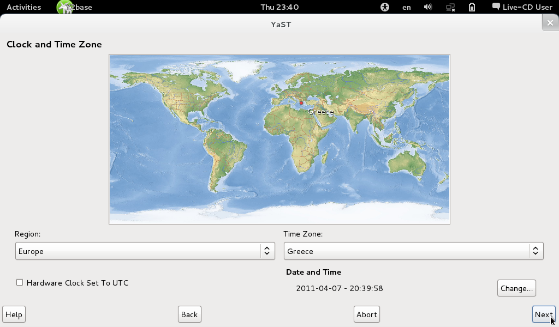559x327 pixels.
Task: Click the Change... date and time button
Action: pyautogui.click(x=516, y=288)
